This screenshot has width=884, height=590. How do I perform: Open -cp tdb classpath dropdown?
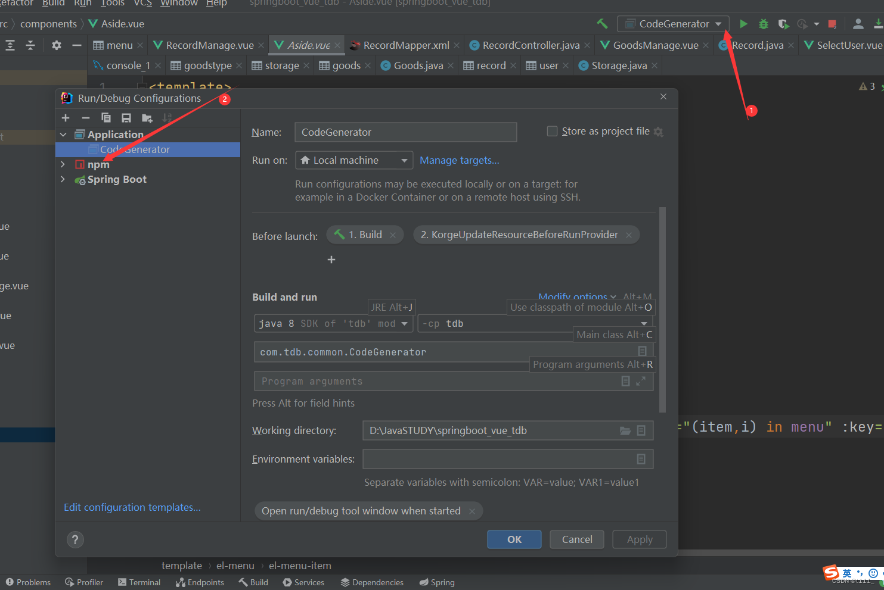535,323
